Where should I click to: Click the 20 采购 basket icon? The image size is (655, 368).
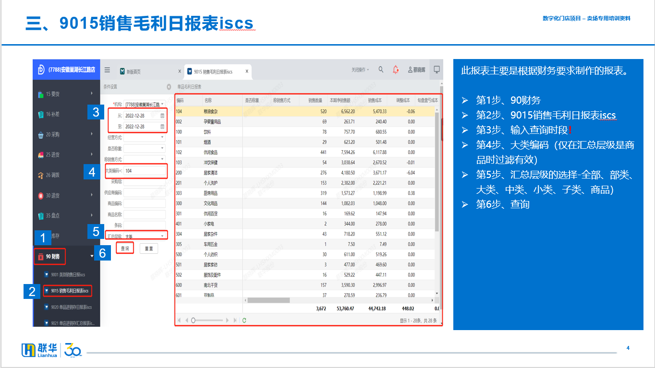[41, 135]
